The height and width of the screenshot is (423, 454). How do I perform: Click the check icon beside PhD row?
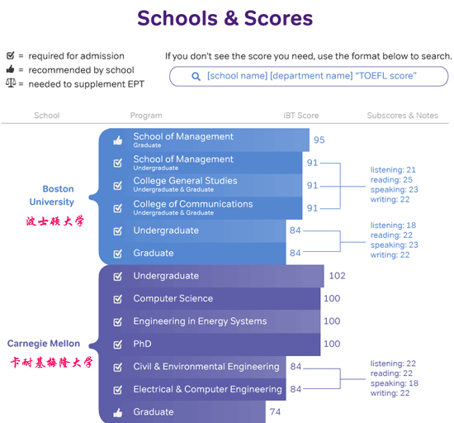pos(117,345)
